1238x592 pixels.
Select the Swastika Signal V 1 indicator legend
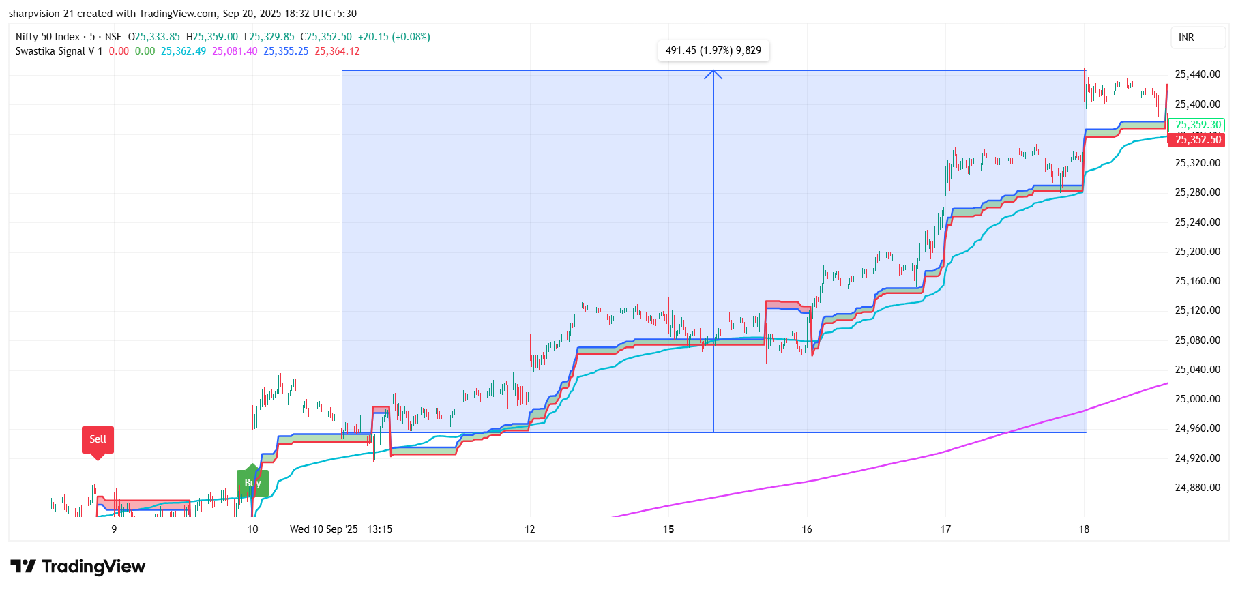click(59, 51)
